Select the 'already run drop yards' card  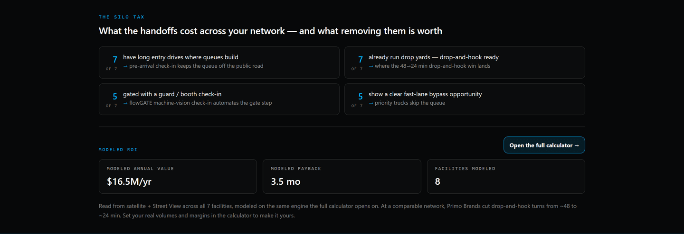click(x=465, y=63)
